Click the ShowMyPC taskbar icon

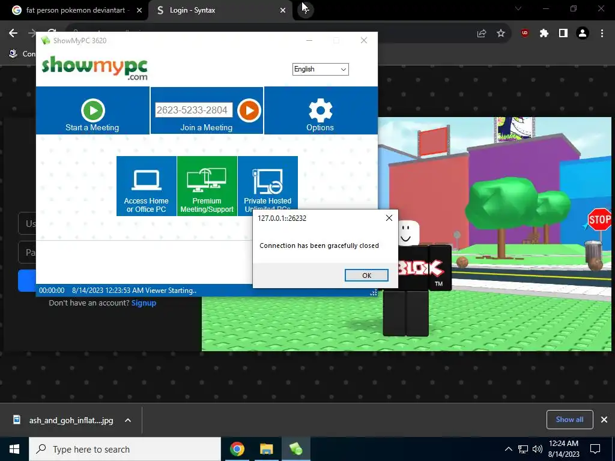(x=295, y=449)
